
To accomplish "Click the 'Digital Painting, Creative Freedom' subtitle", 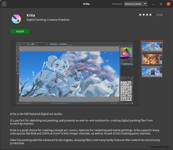I will [x=48, y=20].
